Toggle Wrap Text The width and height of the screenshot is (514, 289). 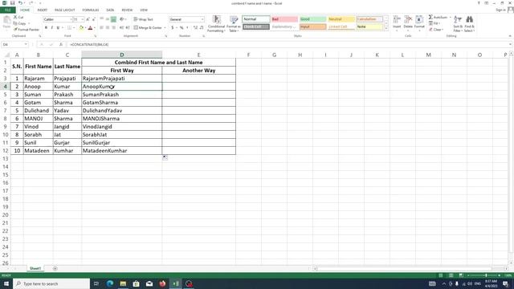click(x=143, y=19)
